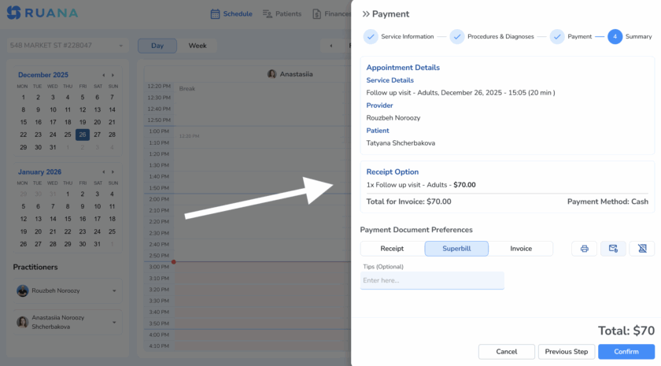Click the Confirm button
661x366 pixels.
[x=626, y=352]
